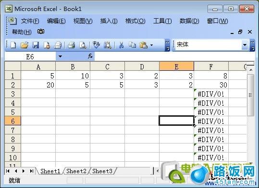The width and height of the screenshot is (259, 188).
Task: Click the Permission document icon
Action: pyautogui.click(x=47, y=45)
